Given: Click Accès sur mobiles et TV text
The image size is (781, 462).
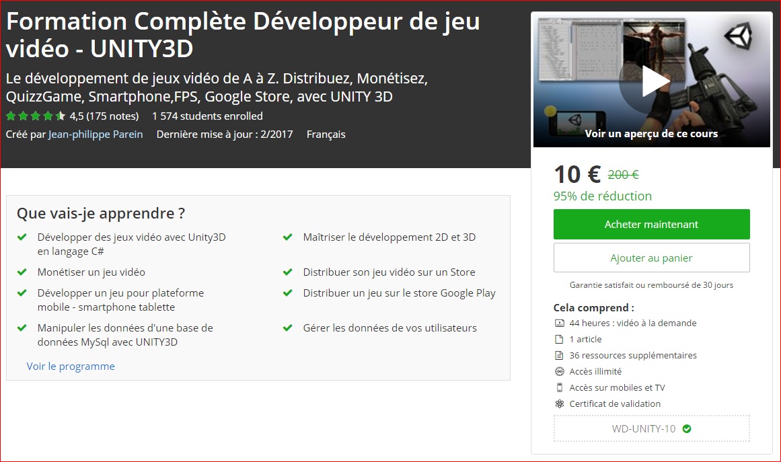Looking at the screenshot, I should point(617,388).
